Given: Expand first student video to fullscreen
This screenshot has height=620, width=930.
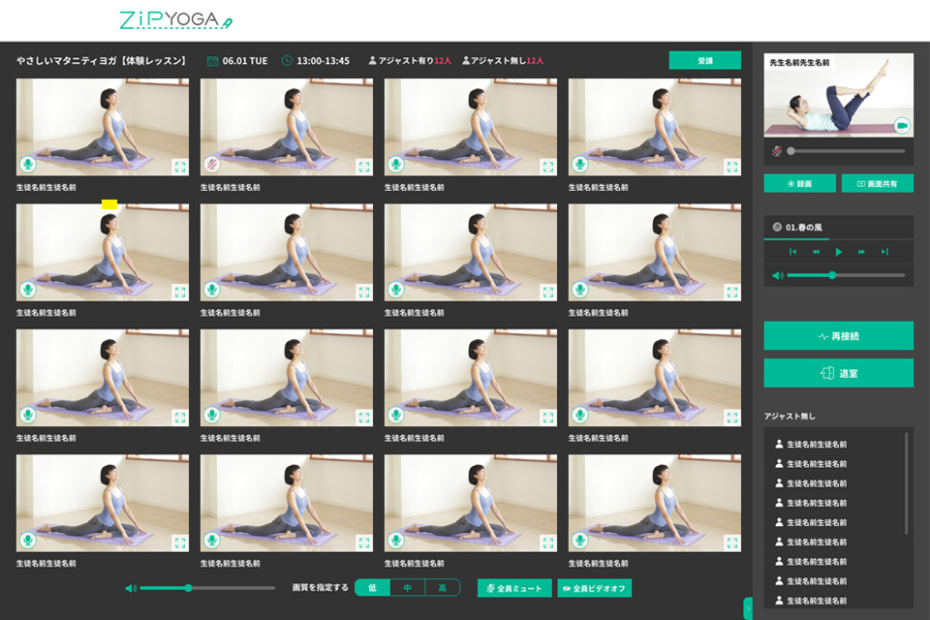Looking at the screenshot, I should pos(179,166).
